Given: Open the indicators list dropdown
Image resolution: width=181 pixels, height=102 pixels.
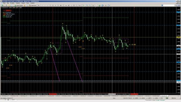Looking at the screenshot, I should tap(100, 5).
